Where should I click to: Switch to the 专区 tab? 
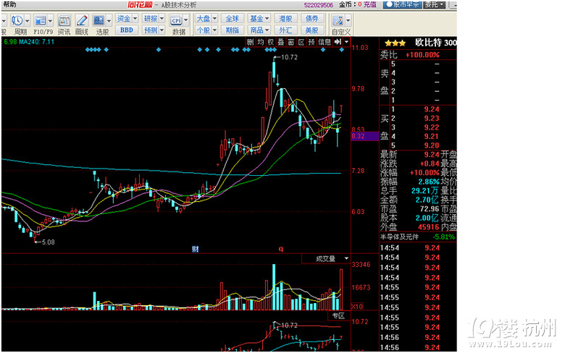338,315
